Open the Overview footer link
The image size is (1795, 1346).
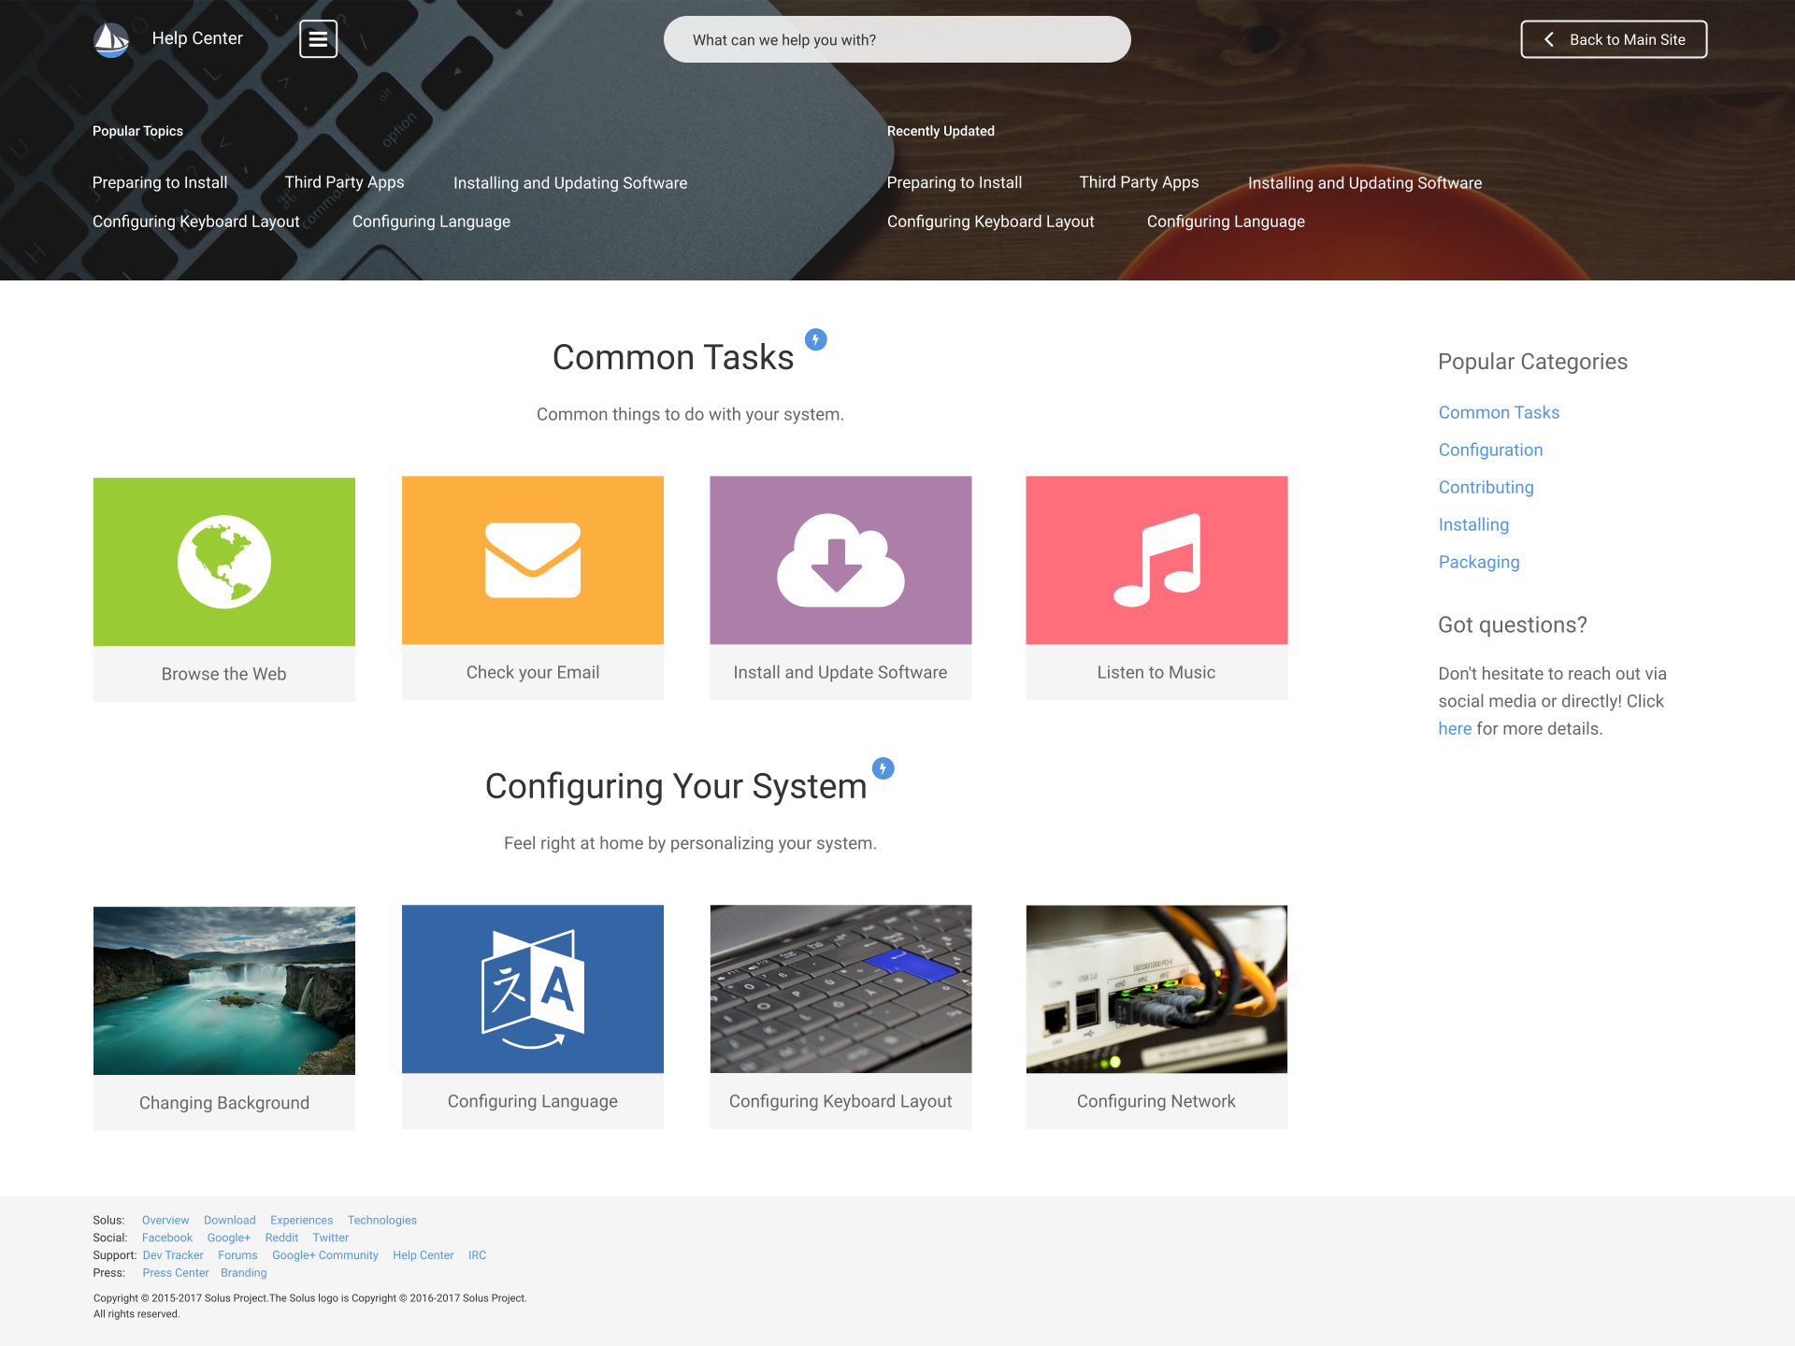165,1220
